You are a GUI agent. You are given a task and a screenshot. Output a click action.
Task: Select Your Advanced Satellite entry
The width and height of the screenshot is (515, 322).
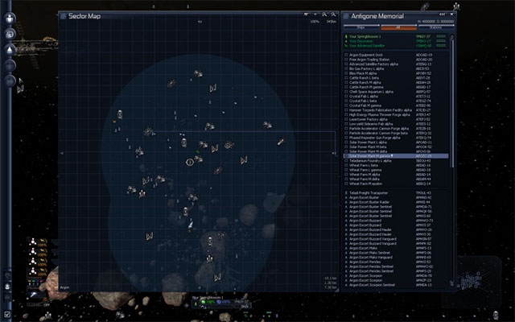[x=396, y=46]
